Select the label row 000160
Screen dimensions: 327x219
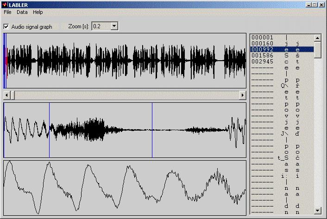[282, 44]
